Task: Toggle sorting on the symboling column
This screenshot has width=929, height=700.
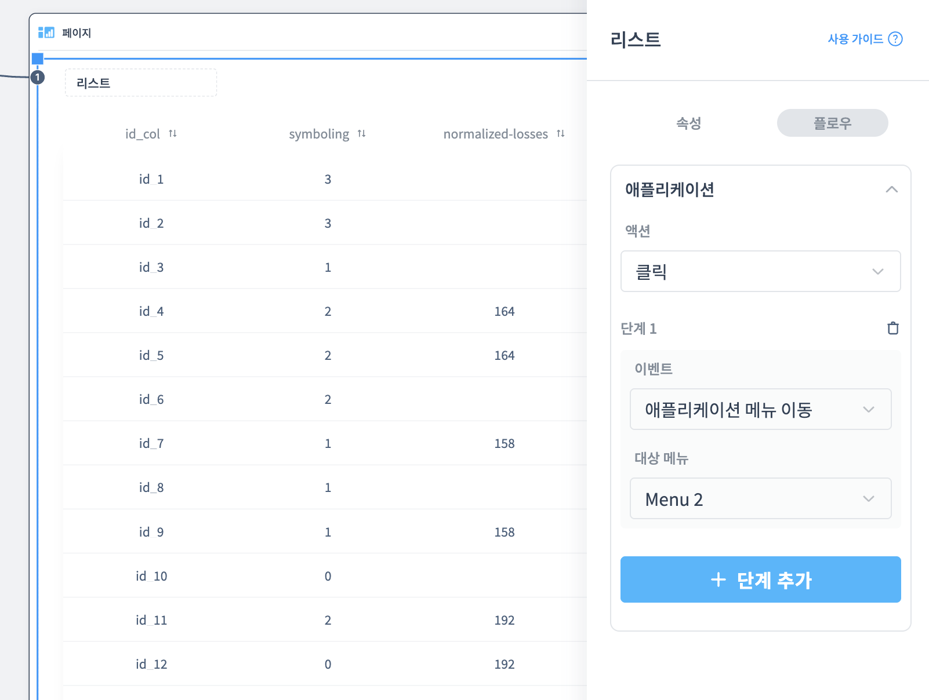Action: pos(362,133)
